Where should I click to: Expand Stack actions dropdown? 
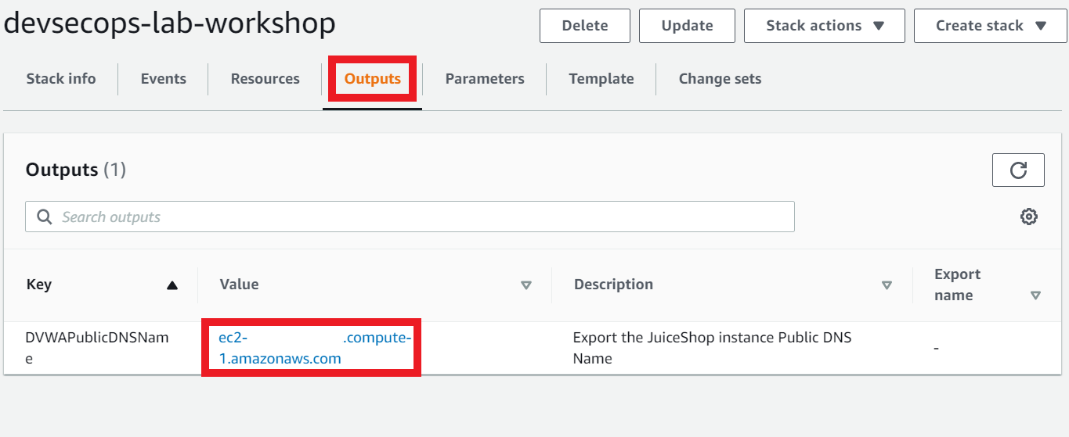point(825,26)
